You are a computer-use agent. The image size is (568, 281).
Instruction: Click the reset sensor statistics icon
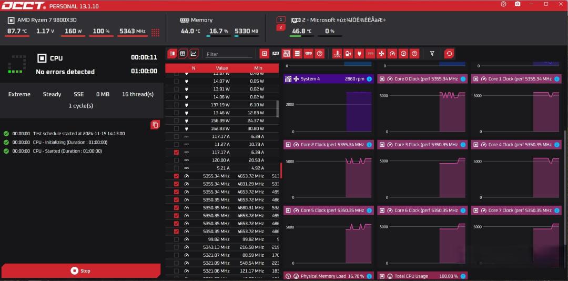(x=449, y=54)
